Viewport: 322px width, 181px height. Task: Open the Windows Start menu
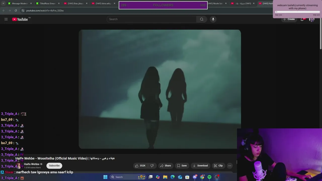[x=105, y=177]
